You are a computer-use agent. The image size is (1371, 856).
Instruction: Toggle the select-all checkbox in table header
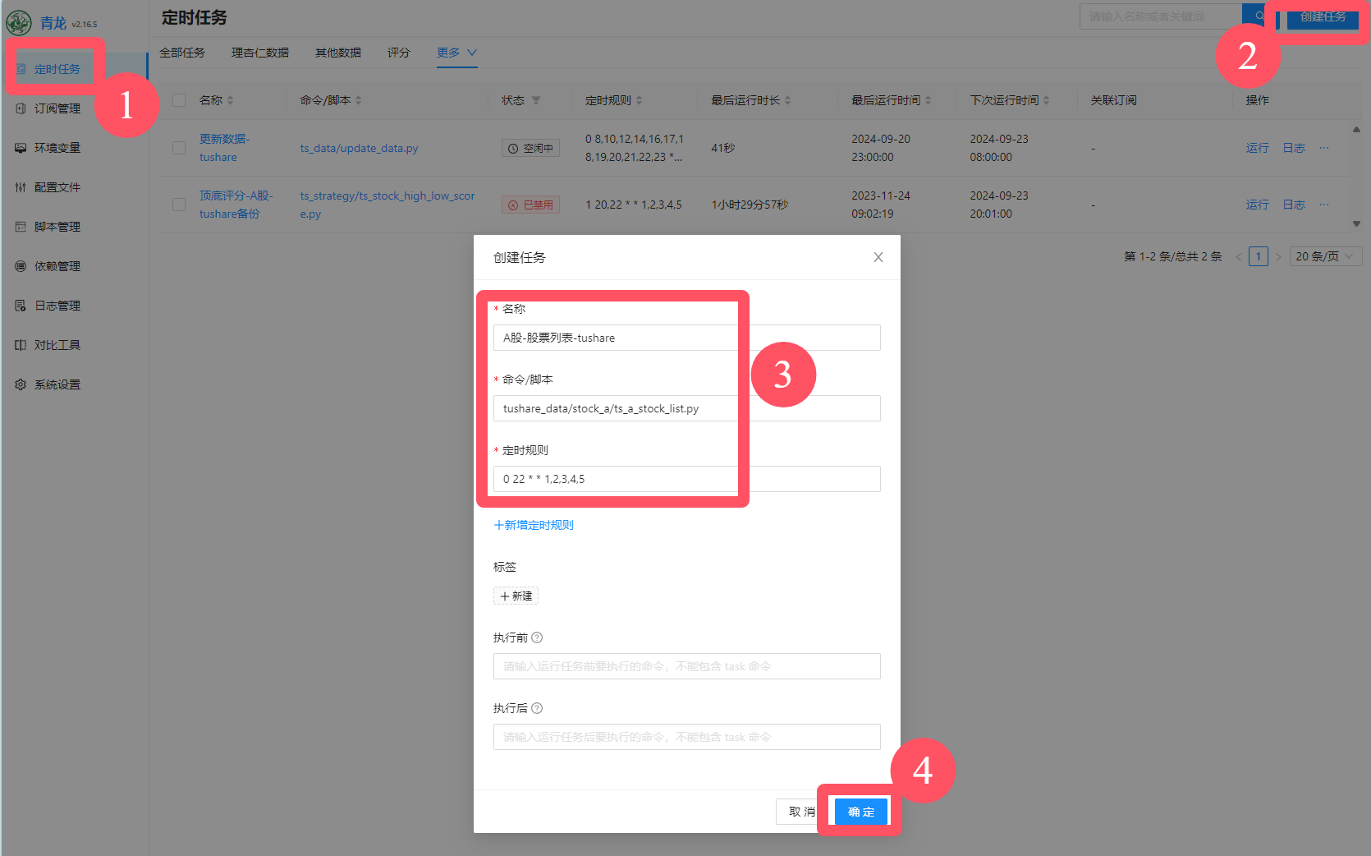pyautogui.click(x=179, y=100)
